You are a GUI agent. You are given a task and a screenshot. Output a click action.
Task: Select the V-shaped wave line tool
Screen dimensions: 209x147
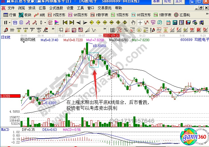pos(94,30)
